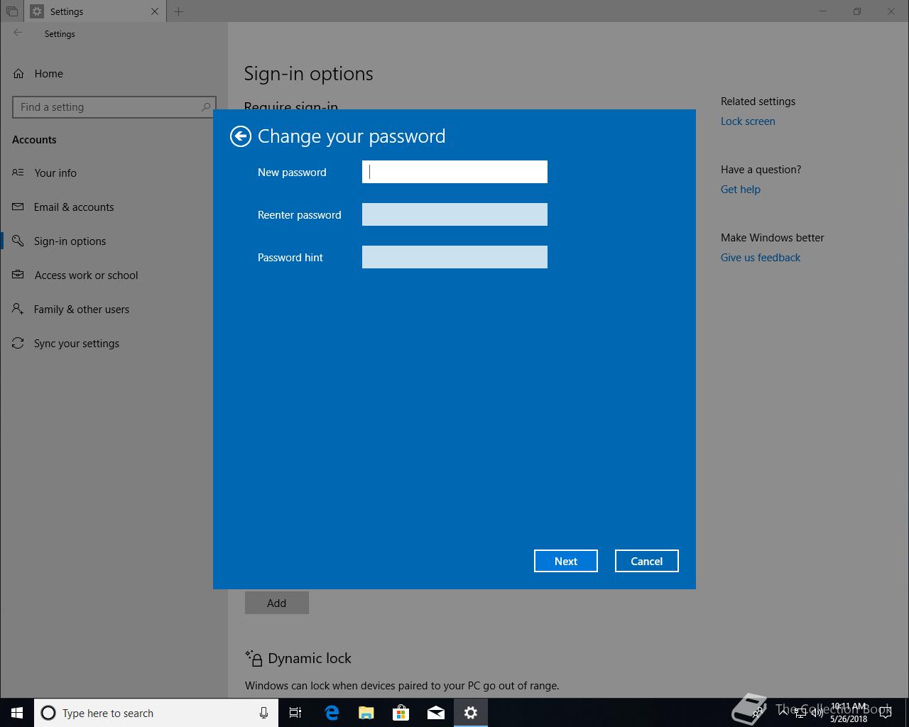This screenshot has height=727, width=909.
Task: Click the Cortana circle icon in search box
Action: pos(48,713)
